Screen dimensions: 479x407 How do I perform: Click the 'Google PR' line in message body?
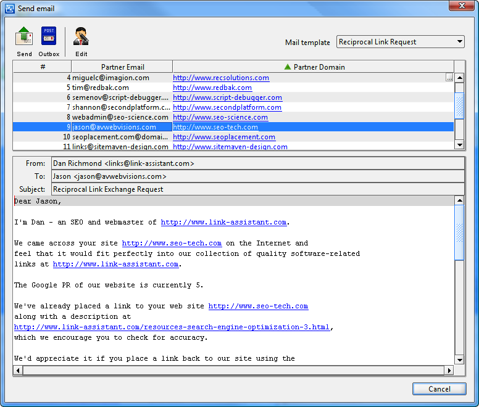pos(109,285)
